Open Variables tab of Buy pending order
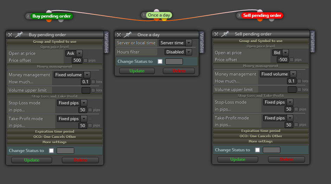 106,43
